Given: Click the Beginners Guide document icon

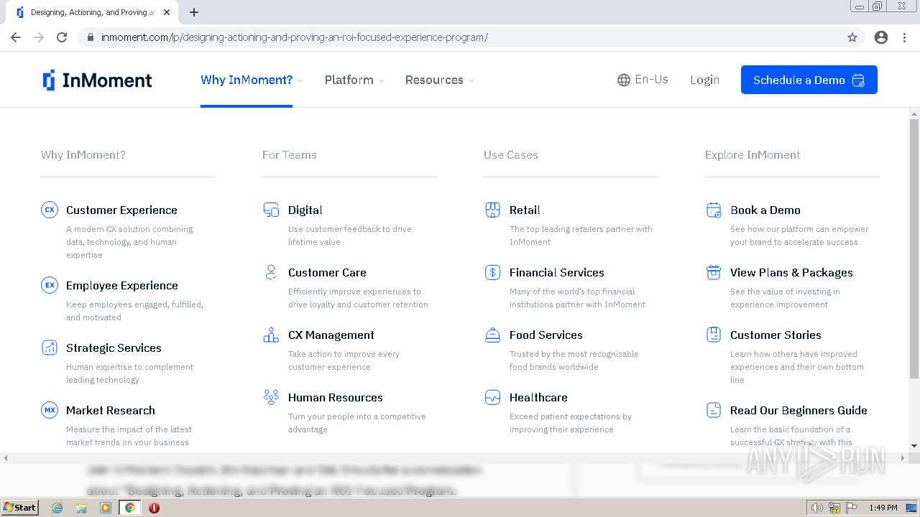Looking at the screenshot, I should click(714, 410).
